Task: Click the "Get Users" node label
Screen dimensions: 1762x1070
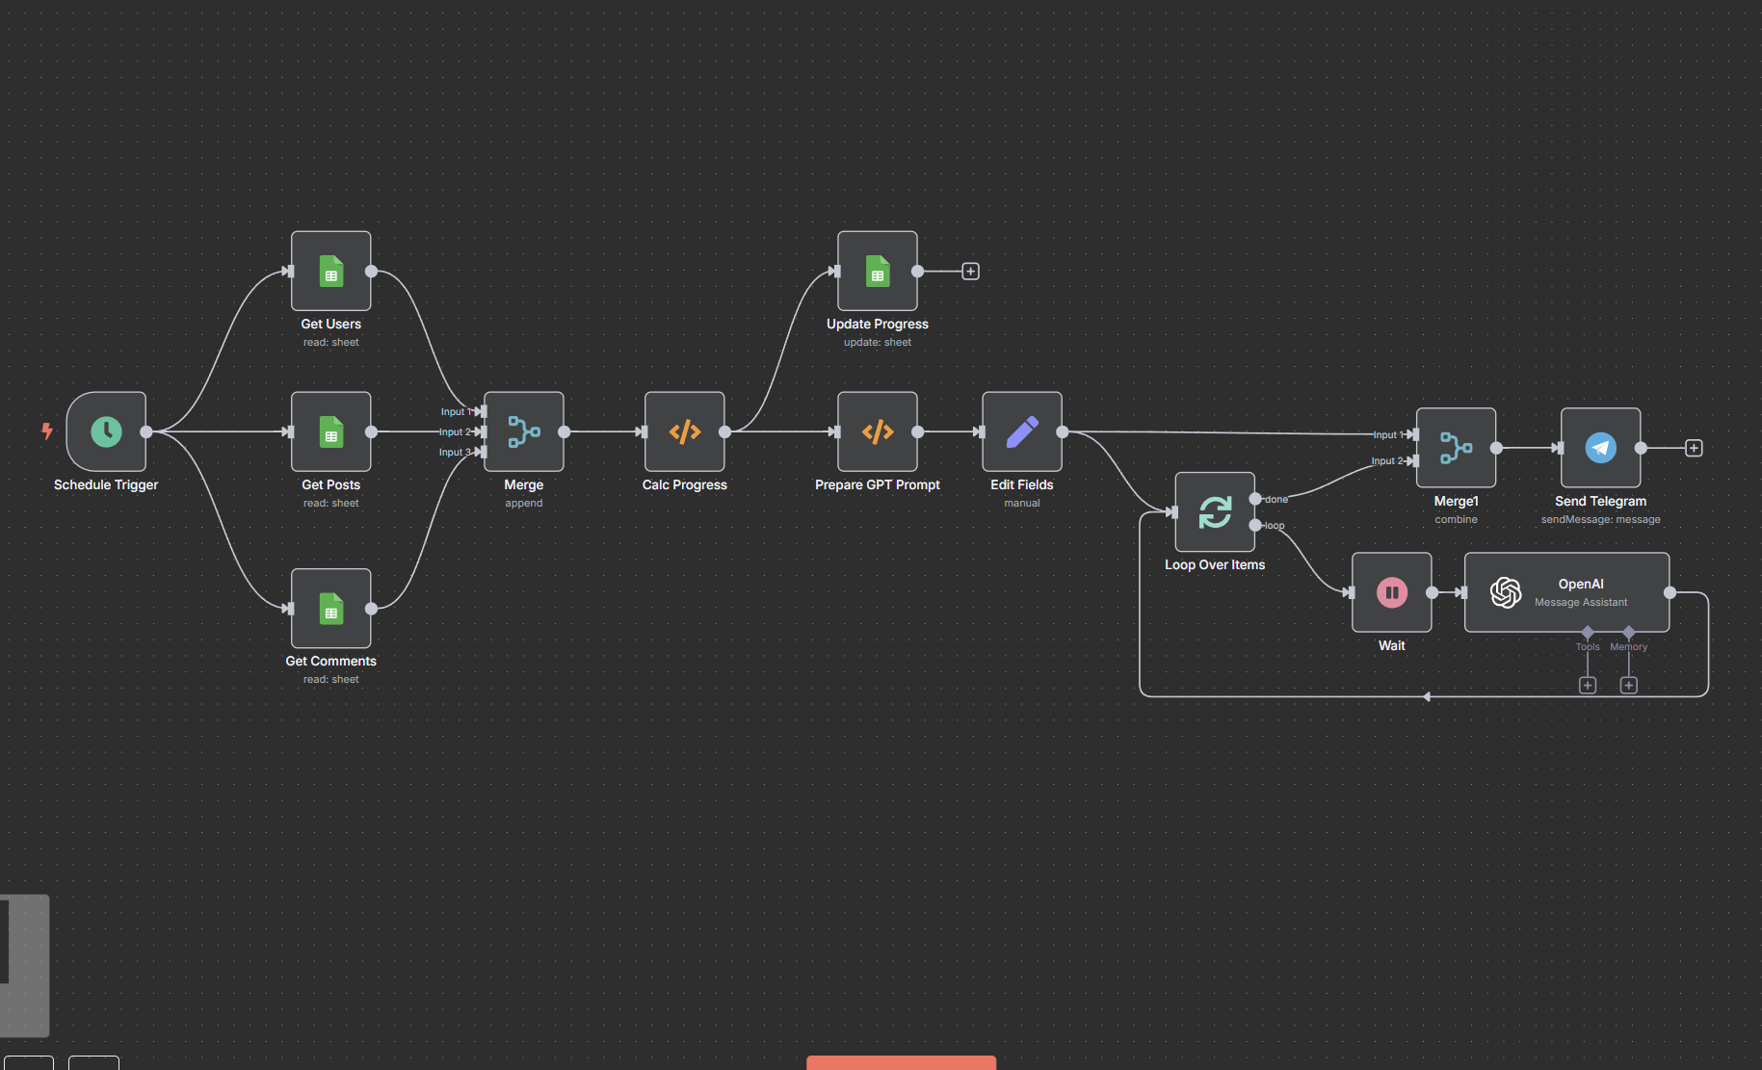Action: [x=331, y=325]
